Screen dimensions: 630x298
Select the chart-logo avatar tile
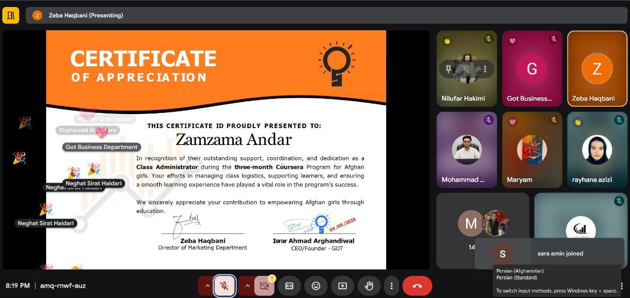(581, 229)
